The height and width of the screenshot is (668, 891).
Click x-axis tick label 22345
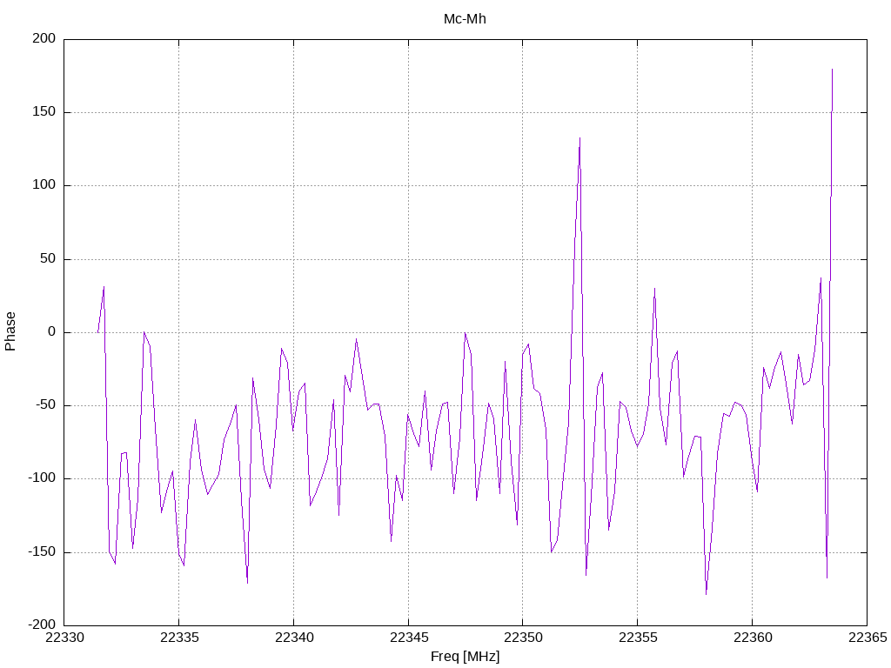(409, 638)
